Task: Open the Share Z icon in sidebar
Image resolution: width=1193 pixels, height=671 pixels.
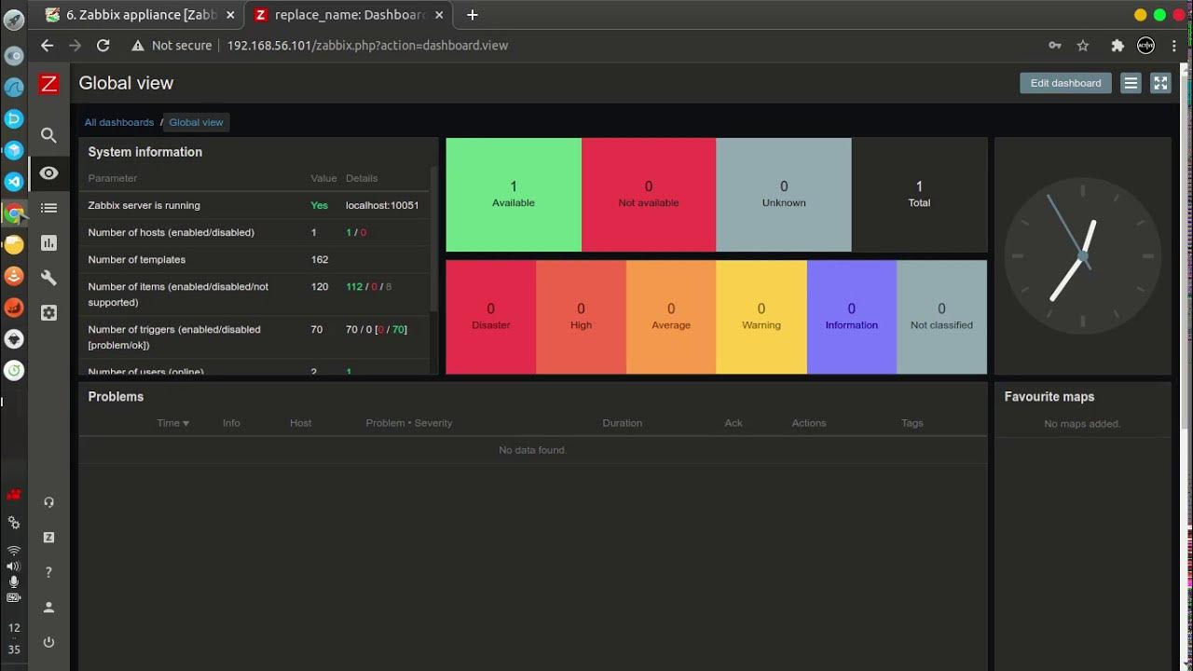Action: coord(48,538)
